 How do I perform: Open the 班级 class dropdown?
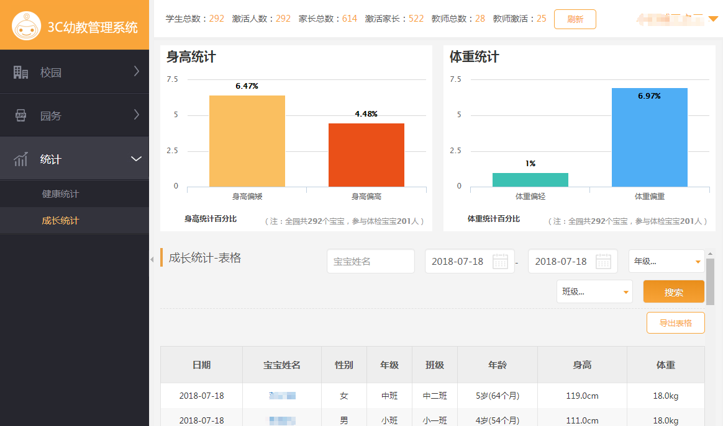(594, 291)
